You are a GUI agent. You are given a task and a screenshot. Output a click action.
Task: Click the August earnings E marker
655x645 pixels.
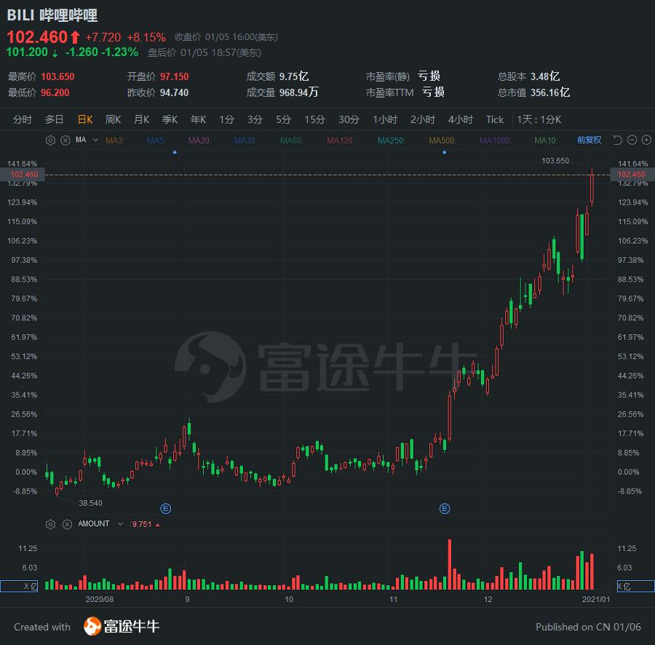click(x=166, y=508)
